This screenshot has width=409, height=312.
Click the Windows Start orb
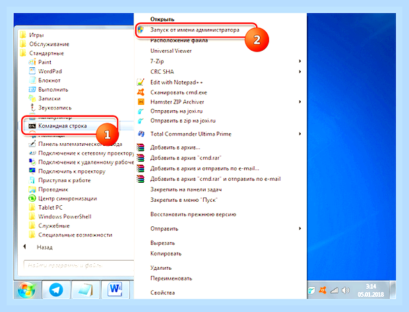26,290
